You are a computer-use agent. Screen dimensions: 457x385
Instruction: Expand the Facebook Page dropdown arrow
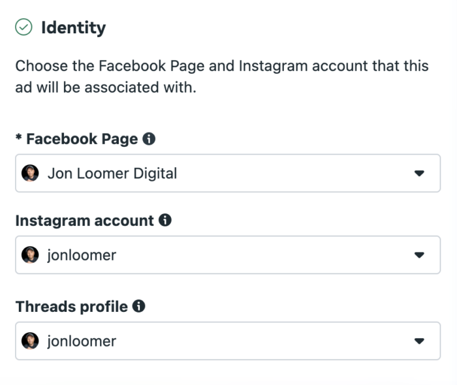click(x=419, y=173)
